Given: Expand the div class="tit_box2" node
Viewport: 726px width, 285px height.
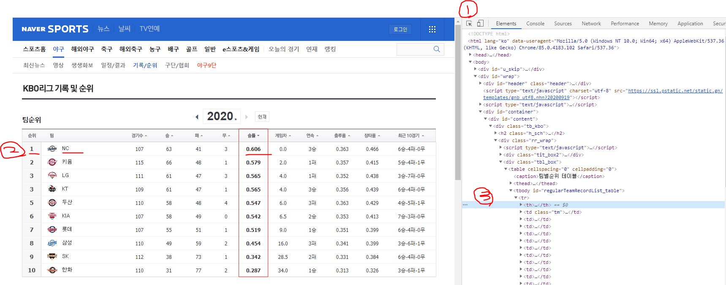Looking at the screenshot, I should point(501,155).
